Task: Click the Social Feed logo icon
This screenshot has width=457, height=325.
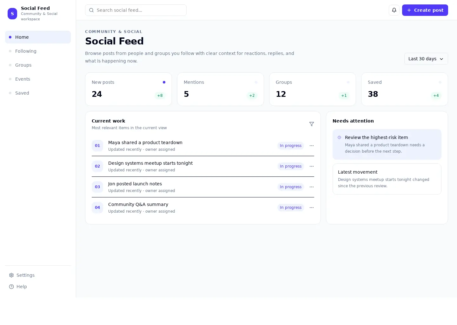Action: [x=12, y=14]
